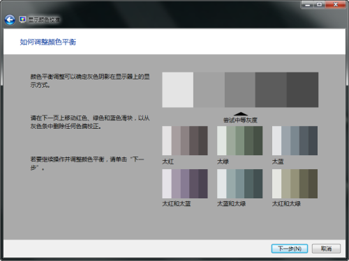
Task: Click the Display Color Calibration monitor icon
Action: point(22,19)
